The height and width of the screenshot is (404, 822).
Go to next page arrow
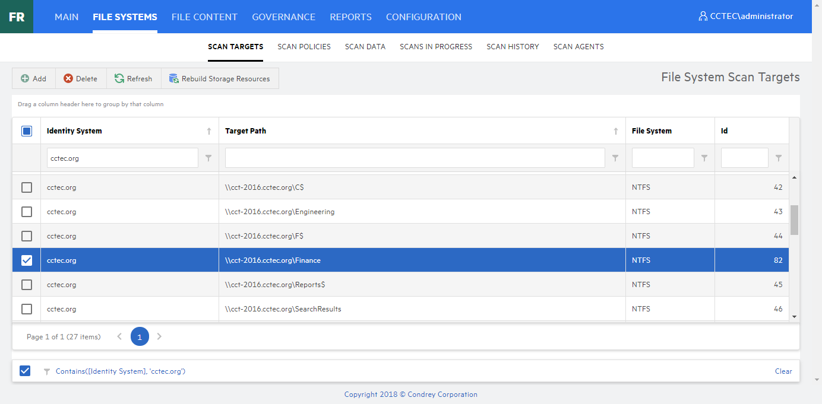tap(159, 336)
